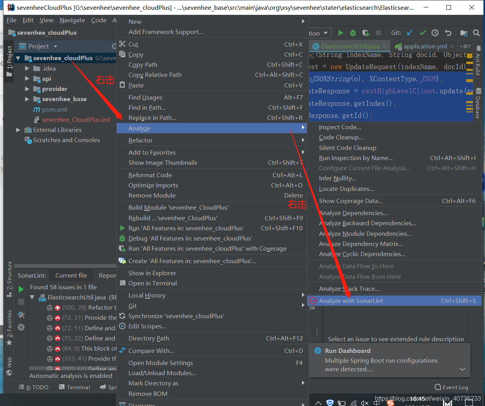Image resolution: width=485 pixels, height=406 pixels.
Task: Revert changes with Git undo icon
Action: pos(448,33)
